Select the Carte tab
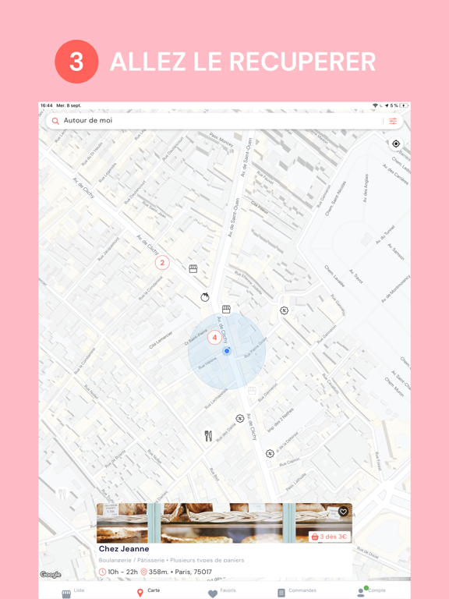The height and width of the screenshot is (599, 449). coord(148,592)
